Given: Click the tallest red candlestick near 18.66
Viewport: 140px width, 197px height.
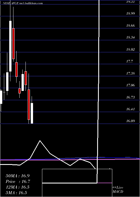Looking at the screenshot, I should [x=13, y=43].
